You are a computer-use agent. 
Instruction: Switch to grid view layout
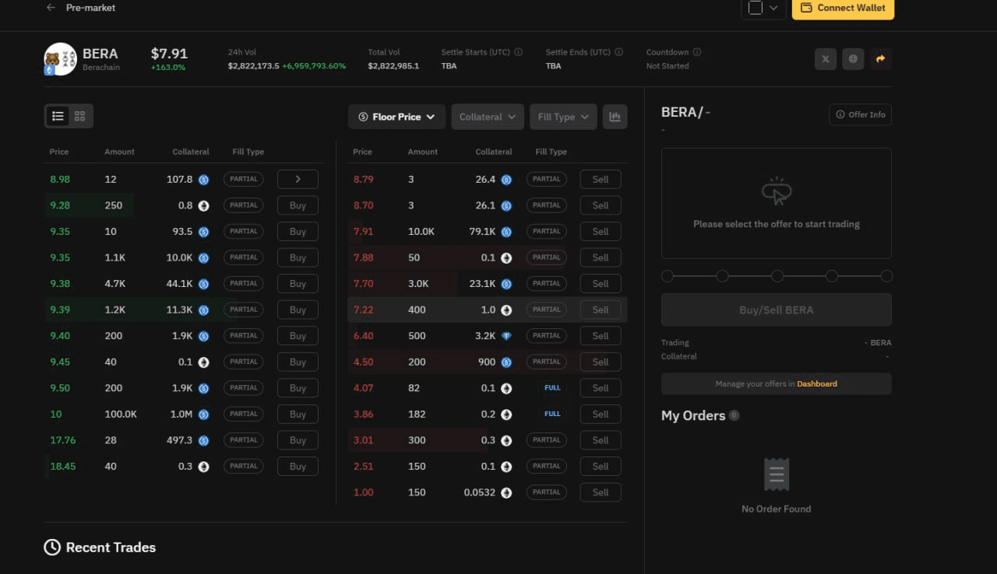pyautogui.click(x=80, y=116)
